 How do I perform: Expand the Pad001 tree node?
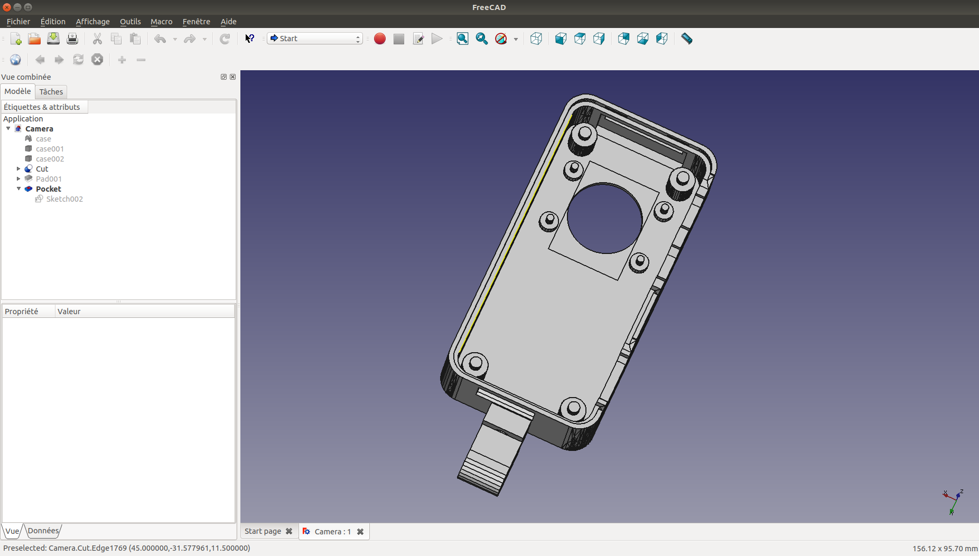click(19, 179)
